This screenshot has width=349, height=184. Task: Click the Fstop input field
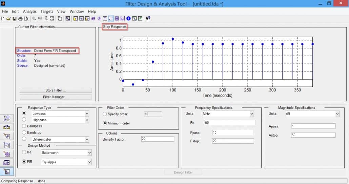[233, 141]
